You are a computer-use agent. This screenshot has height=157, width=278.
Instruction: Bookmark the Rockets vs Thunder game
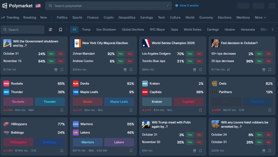coord(62,110)
